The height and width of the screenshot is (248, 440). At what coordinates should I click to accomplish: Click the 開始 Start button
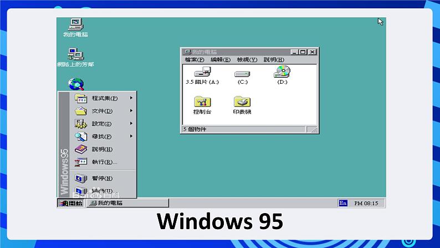coord(70,203)
